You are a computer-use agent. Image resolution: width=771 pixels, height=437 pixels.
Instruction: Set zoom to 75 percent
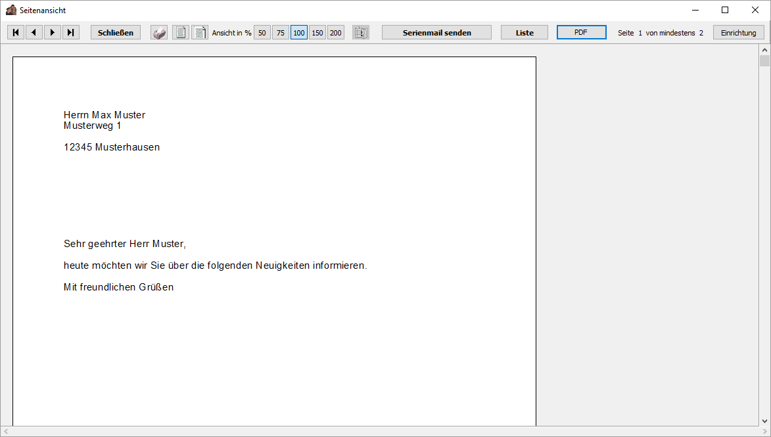281,32
